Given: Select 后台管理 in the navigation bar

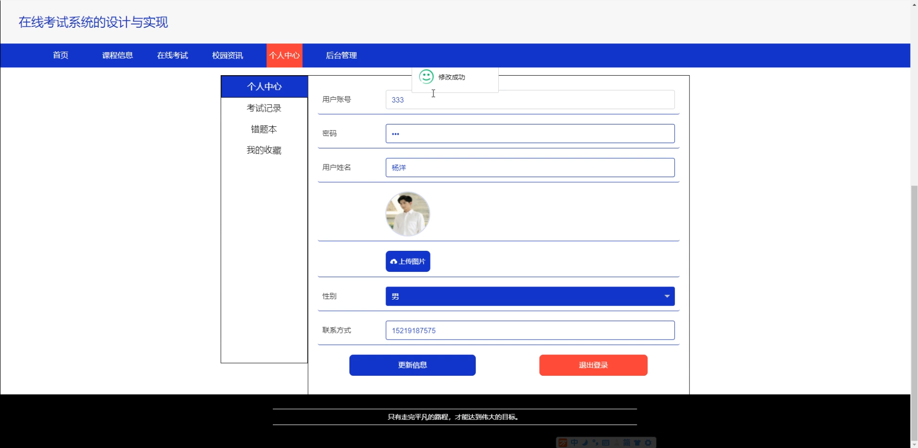Looking at the screenshot, I should (342, 55).
